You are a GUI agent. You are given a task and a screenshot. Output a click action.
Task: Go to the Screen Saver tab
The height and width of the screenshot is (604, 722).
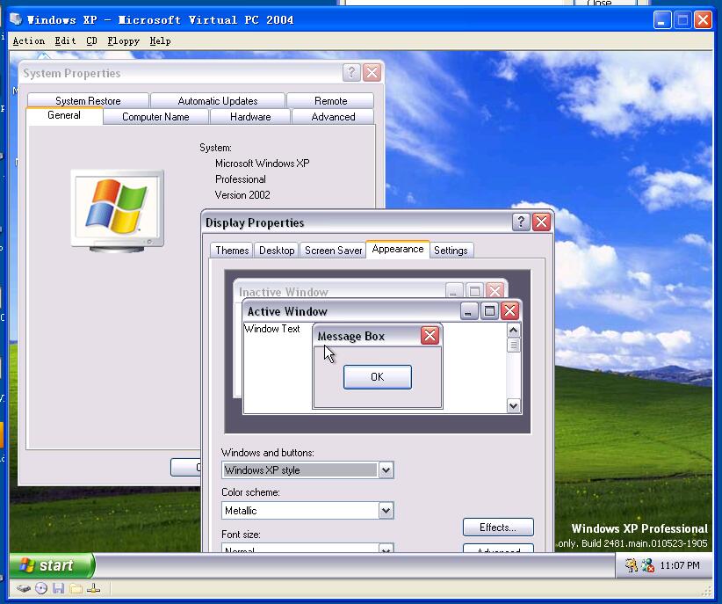(334, 251)
